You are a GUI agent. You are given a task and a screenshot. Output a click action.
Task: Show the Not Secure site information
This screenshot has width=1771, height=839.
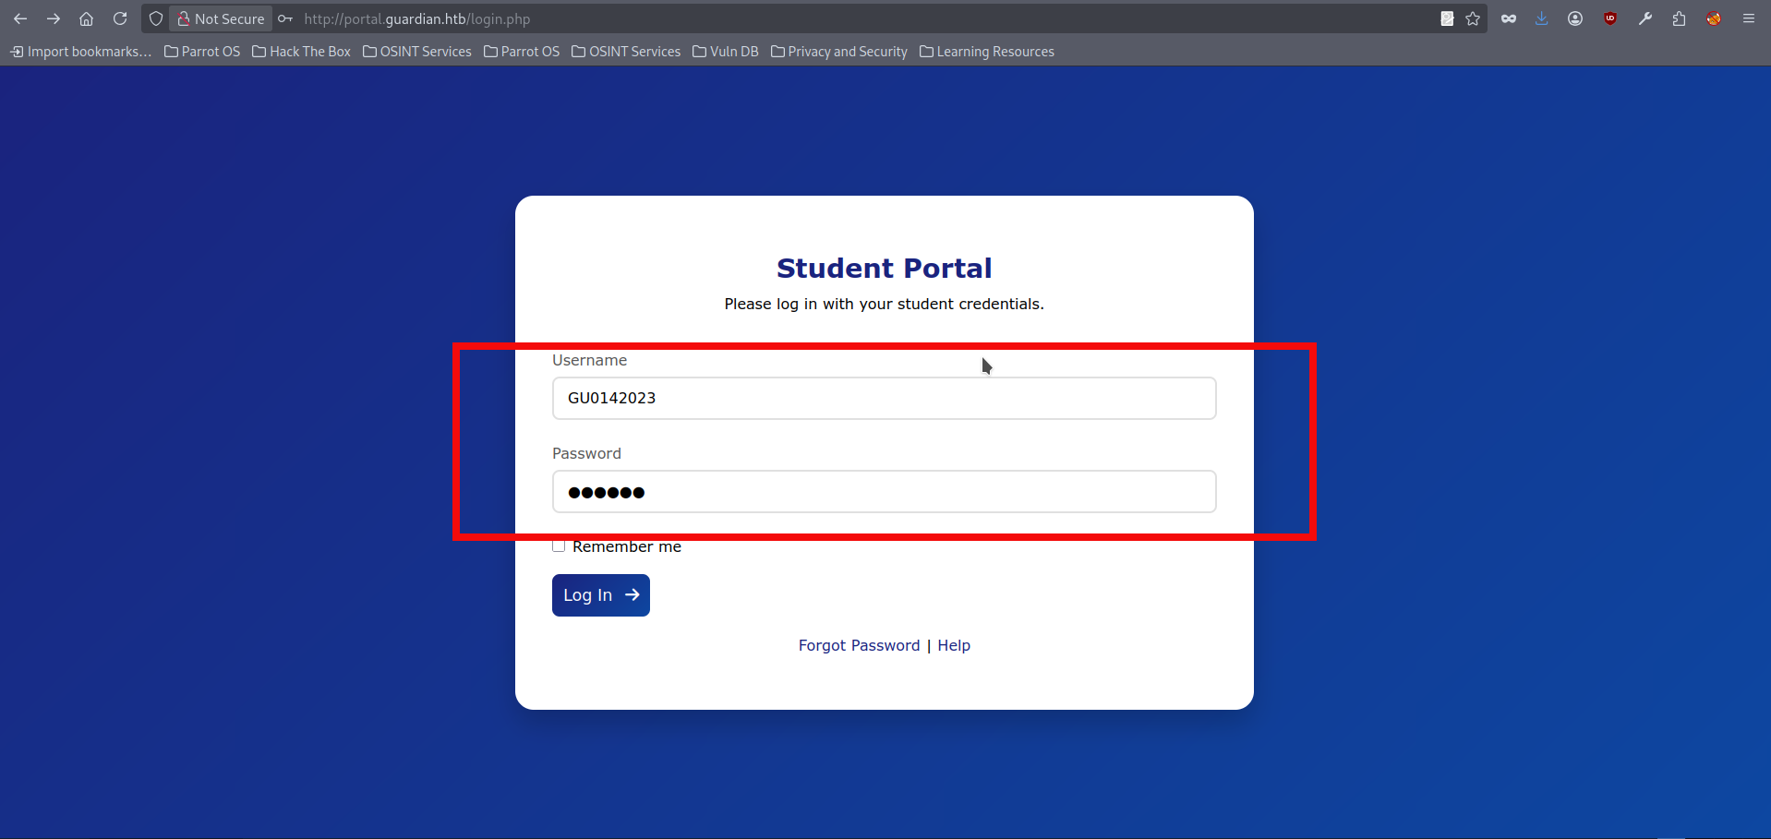(x=221, y=18)
